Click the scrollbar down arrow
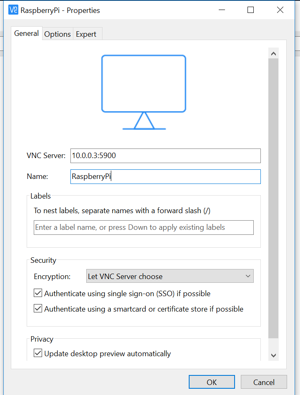 click(274, 355)
